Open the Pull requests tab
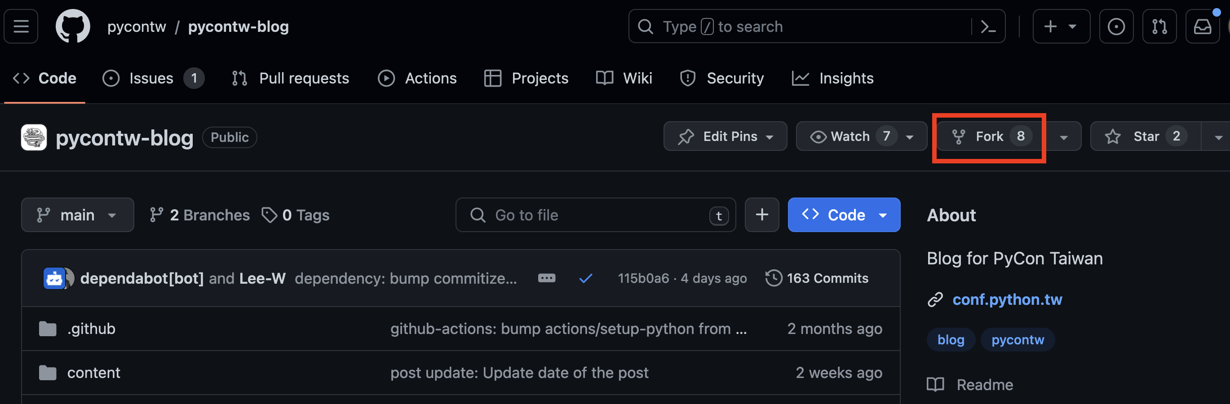This screenshot has width=1230, height=404. pos(290,78)
